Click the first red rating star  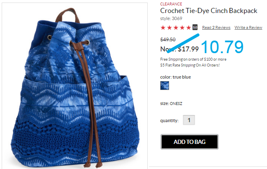163,28
